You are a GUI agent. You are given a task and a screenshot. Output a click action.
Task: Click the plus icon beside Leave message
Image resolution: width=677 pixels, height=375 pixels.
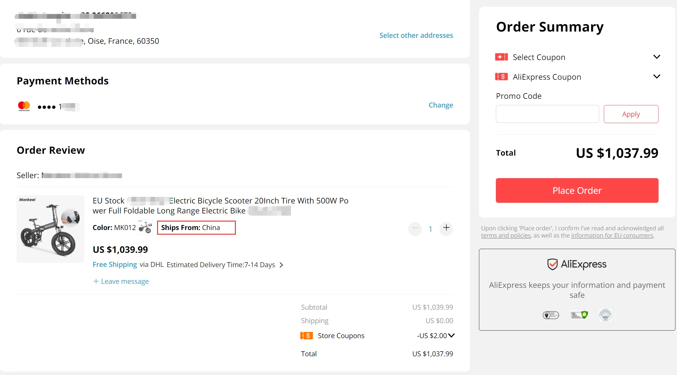pos(96,281)
